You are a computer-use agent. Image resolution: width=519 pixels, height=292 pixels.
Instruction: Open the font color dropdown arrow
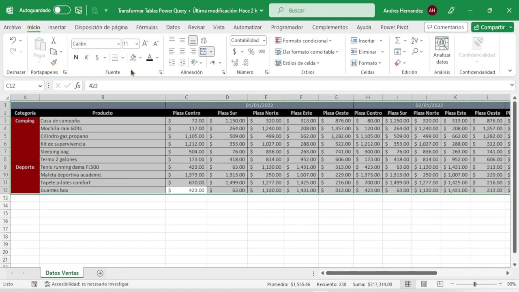click(157, 58)
